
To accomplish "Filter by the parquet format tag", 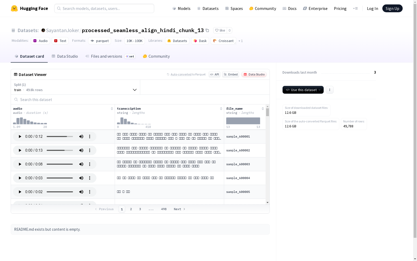I will 100,41.
